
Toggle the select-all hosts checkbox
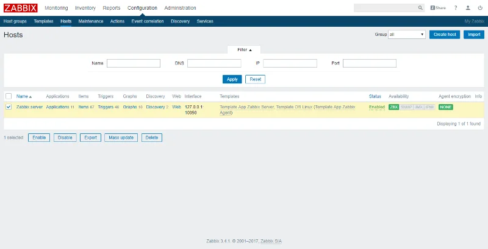pos(9,96)
